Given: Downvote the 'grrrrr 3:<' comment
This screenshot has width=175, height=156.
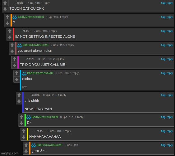Looking at the screenshot, I should point(26,151).
